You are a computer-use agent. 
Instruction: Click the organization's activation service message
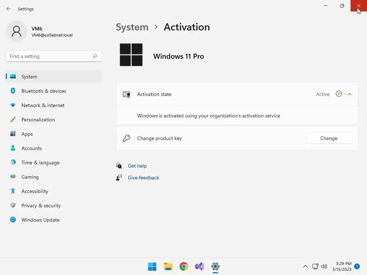[x=209, y=116]
